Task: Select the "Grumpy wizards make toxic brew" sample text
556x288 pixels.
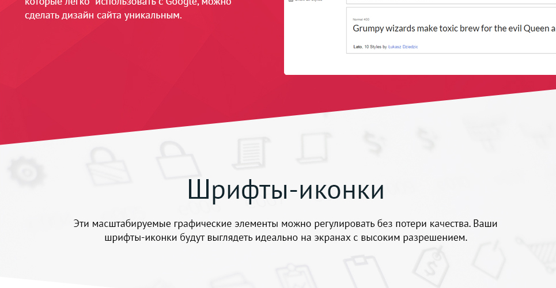Action: click(454, 29)
